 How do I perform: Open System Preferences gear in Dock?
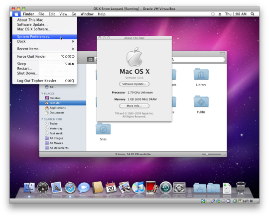coord(179,188)
